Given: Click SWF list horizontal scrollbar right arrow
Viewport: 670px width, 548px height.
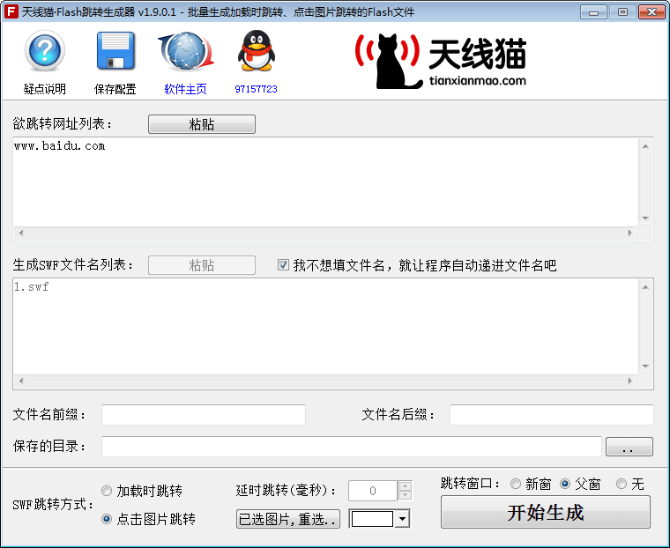Looking at the screenshot, I should [630, 381].
